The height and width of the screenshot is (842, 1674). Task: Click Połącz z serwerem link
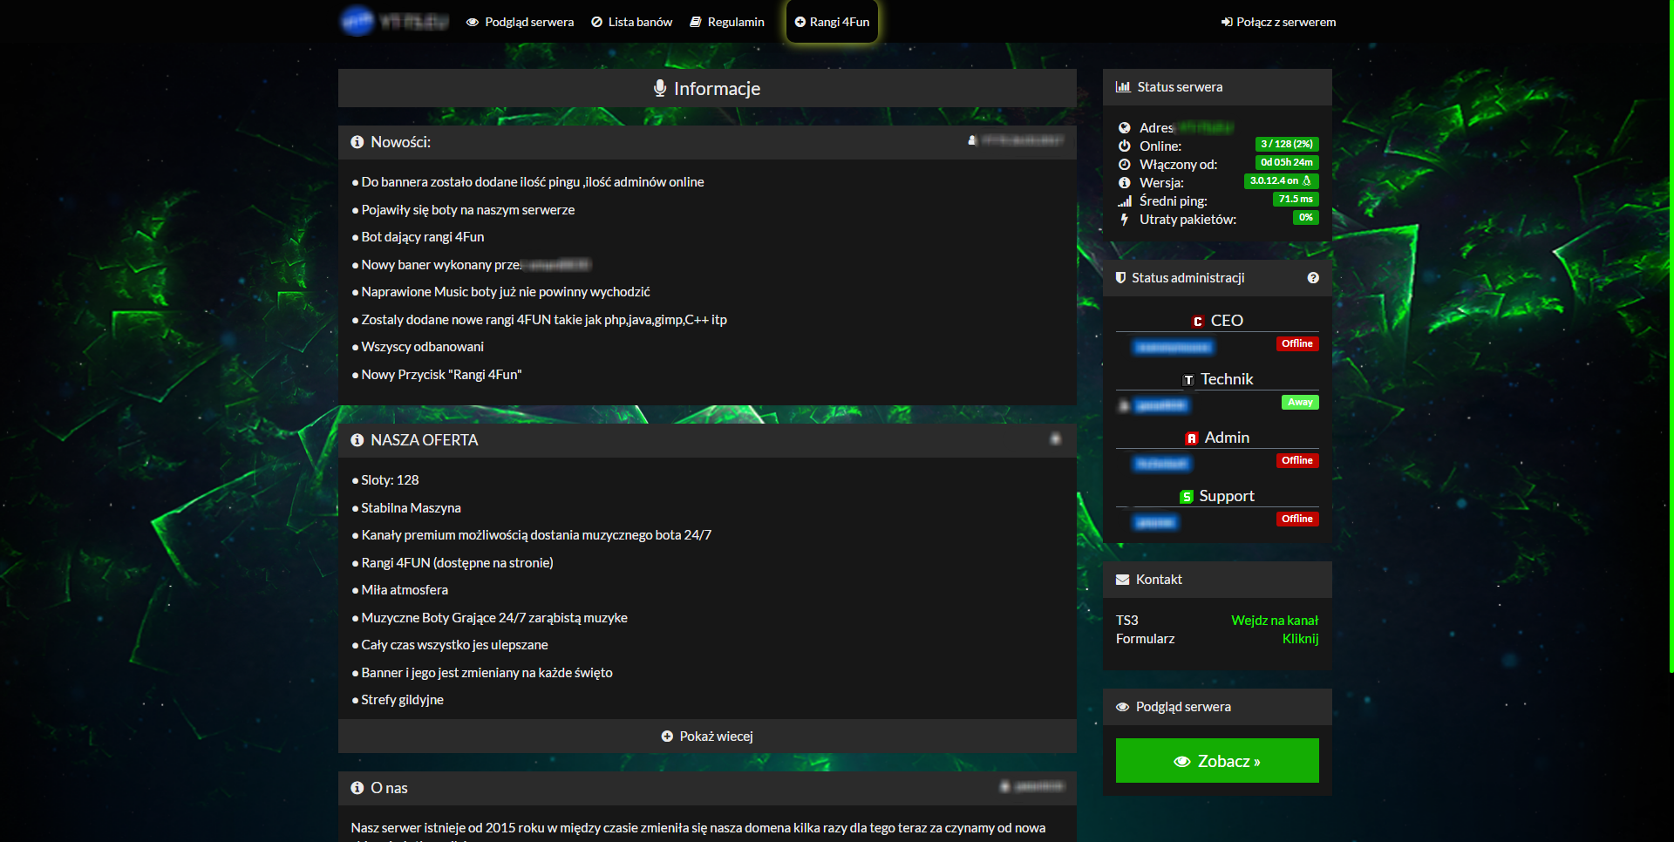coord(1278,22)
